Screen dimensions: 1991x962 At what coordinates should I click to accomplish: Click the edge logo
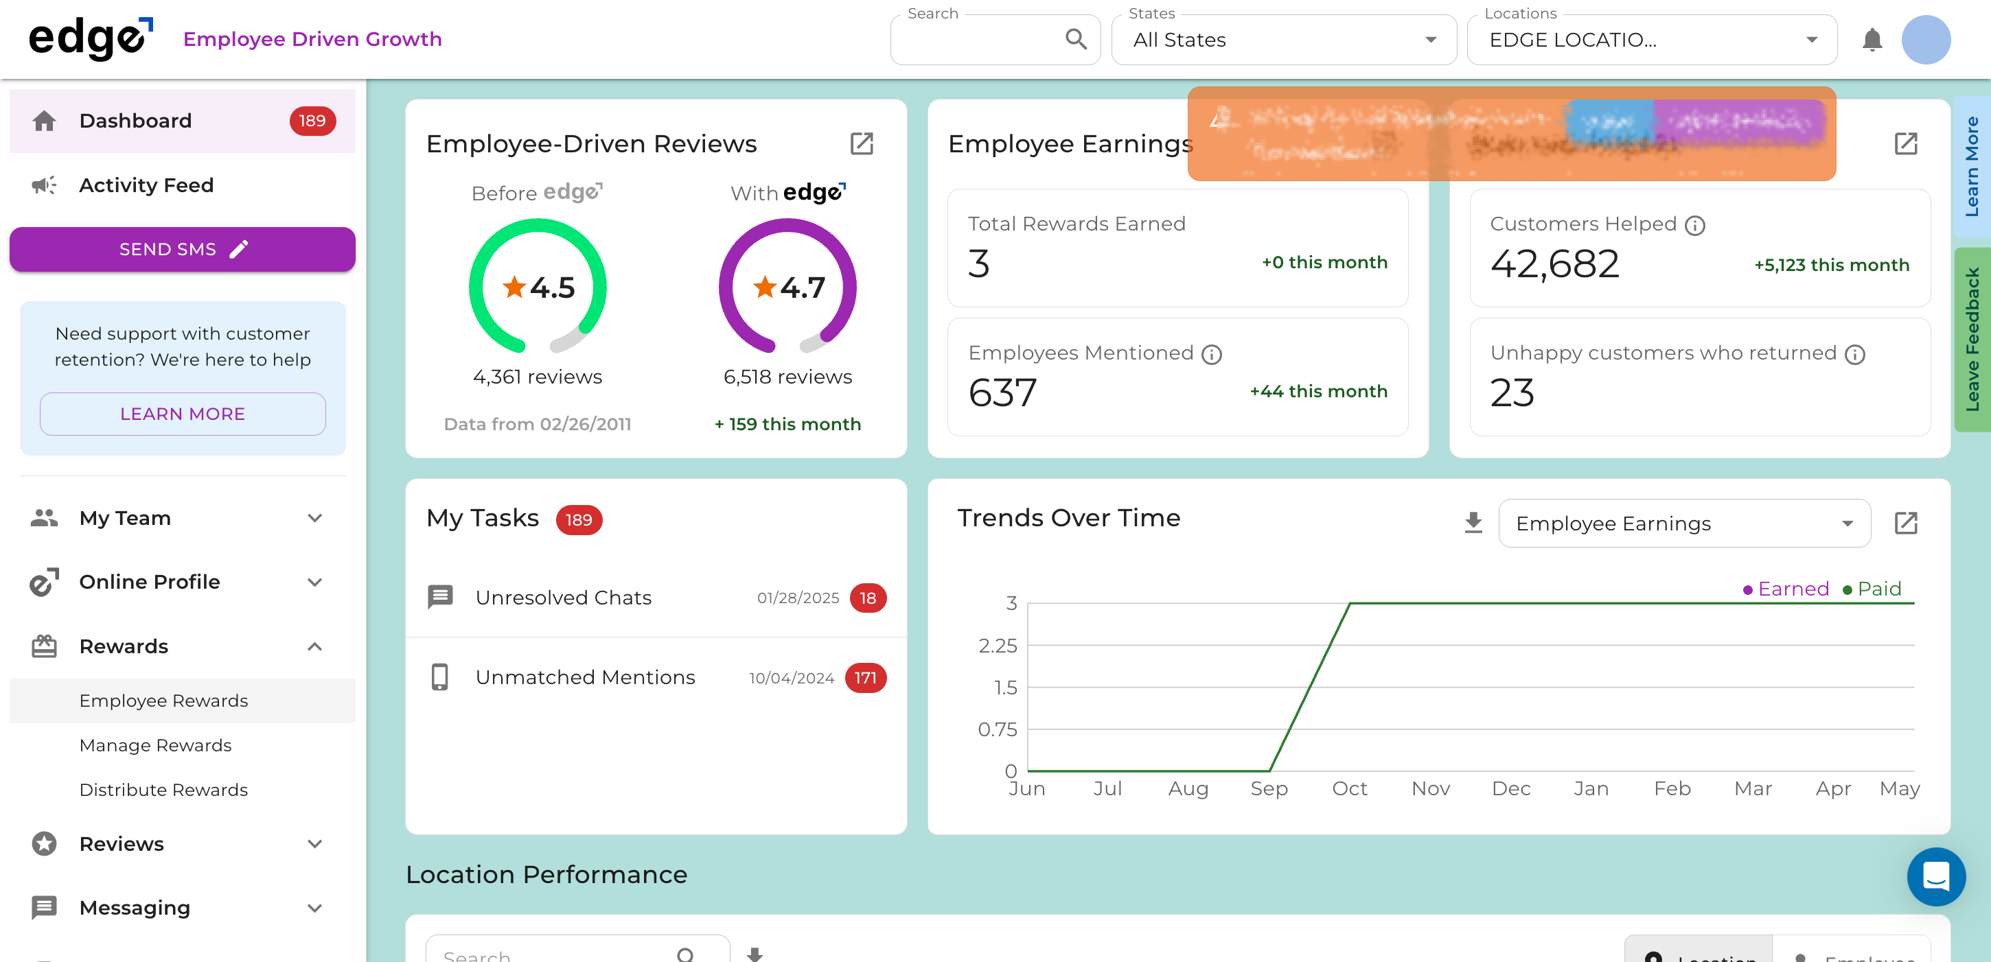tap(91, 38)
